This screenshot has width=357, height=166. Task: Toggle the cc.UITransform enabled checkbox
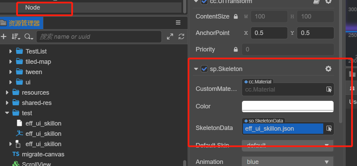[x=204, y=1]
